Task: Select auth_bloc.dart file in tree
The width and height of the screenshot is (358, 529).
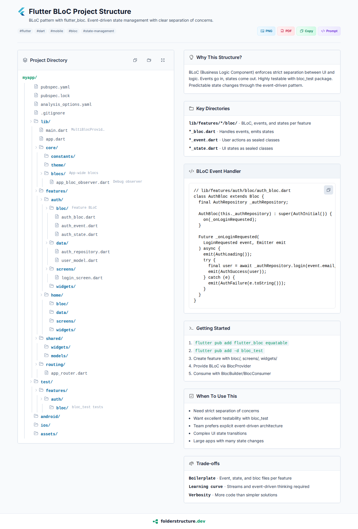Action: (x=78, y=217)
